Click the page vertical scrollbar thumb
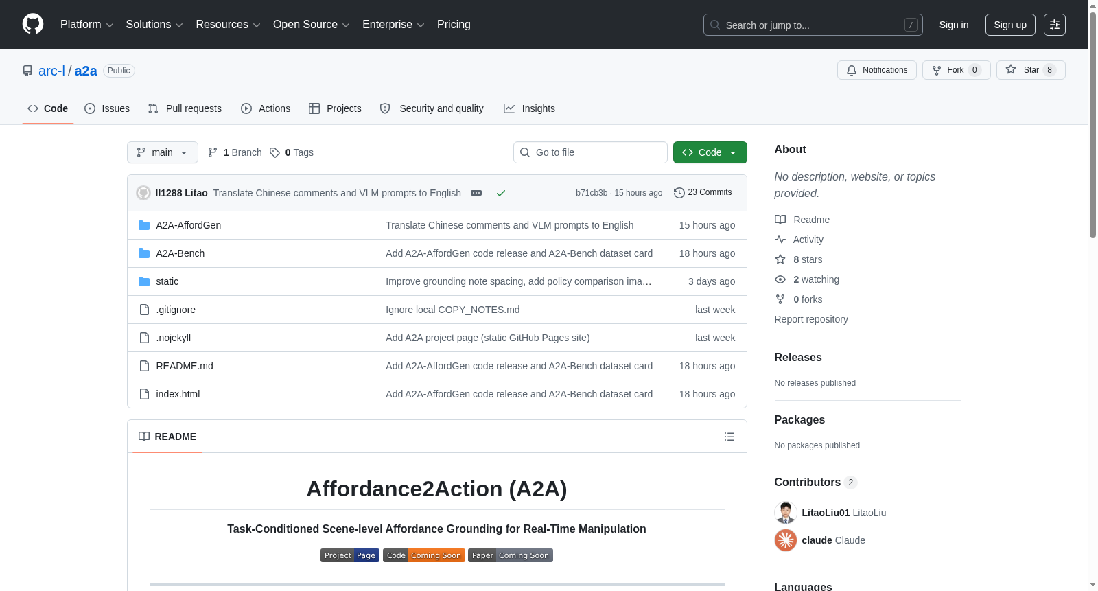 pos(1093,124)
